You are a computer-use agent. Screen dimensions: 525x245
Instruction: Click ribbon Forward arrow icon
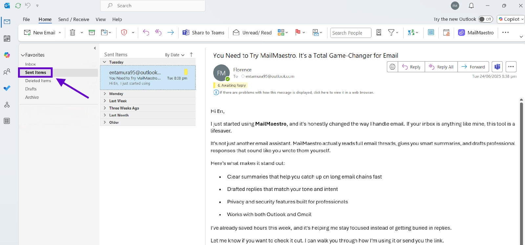pyautogui.click(x=171, y=32)
